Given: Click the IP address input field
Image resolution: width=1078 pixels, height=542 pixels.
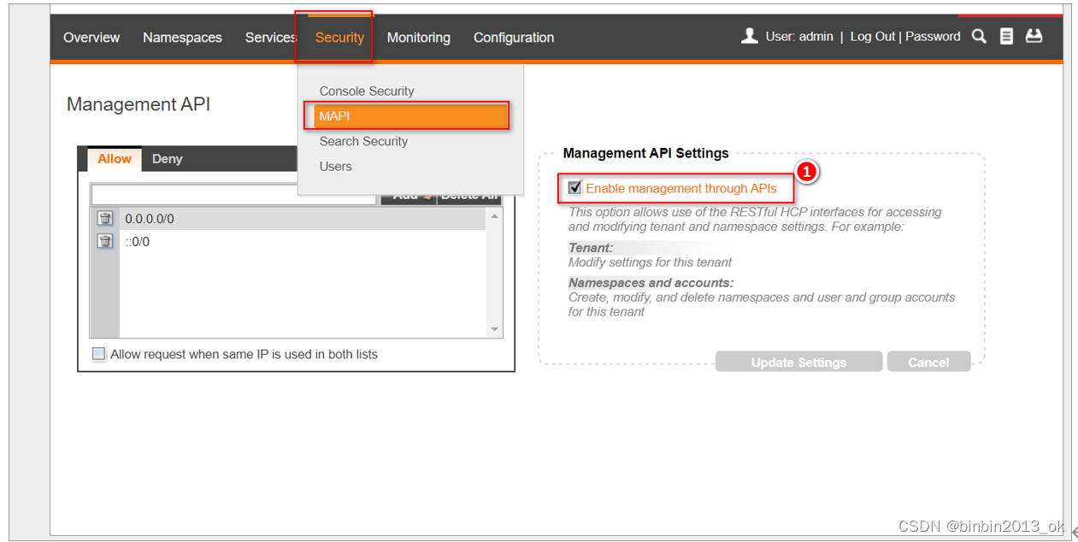Looking at the screenshot, I should [233, 195].
